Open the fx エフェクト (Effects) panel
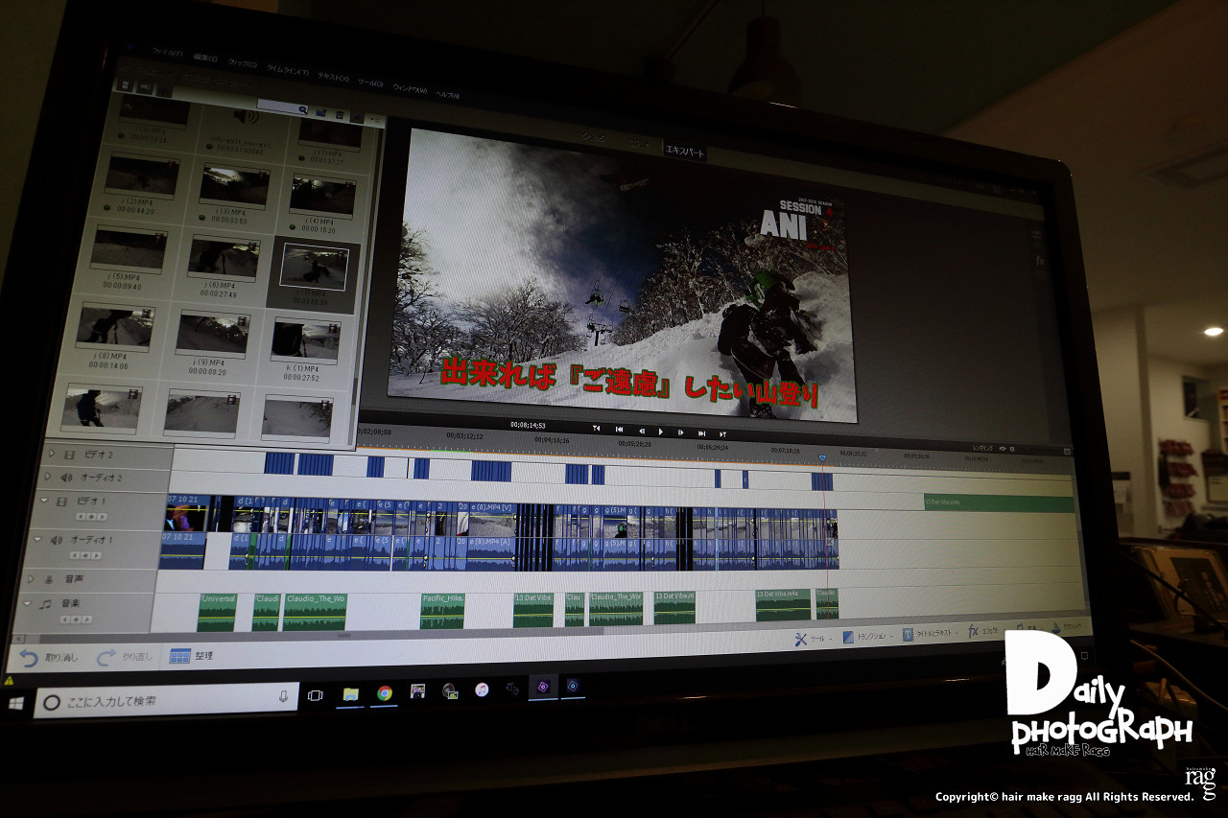Viewport: 1228px width, 818px height. 973,632
